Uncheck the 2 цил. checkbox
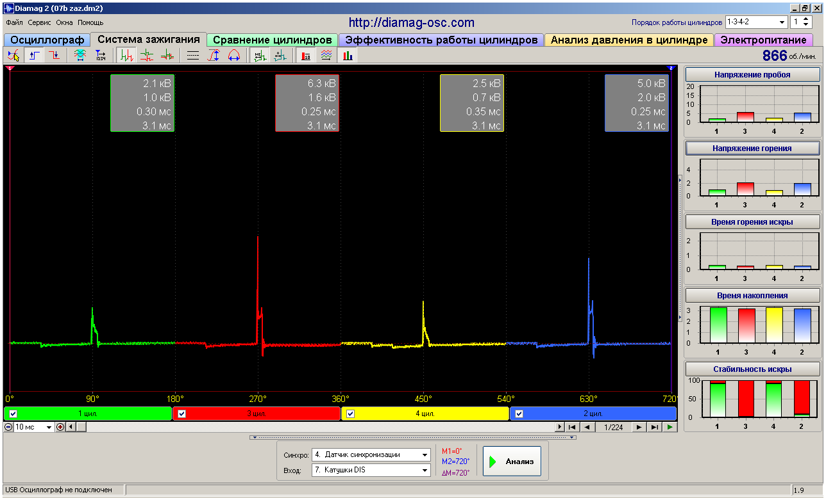Image resolution: width=826 pixels, height=498 pixels. point(519,414)
